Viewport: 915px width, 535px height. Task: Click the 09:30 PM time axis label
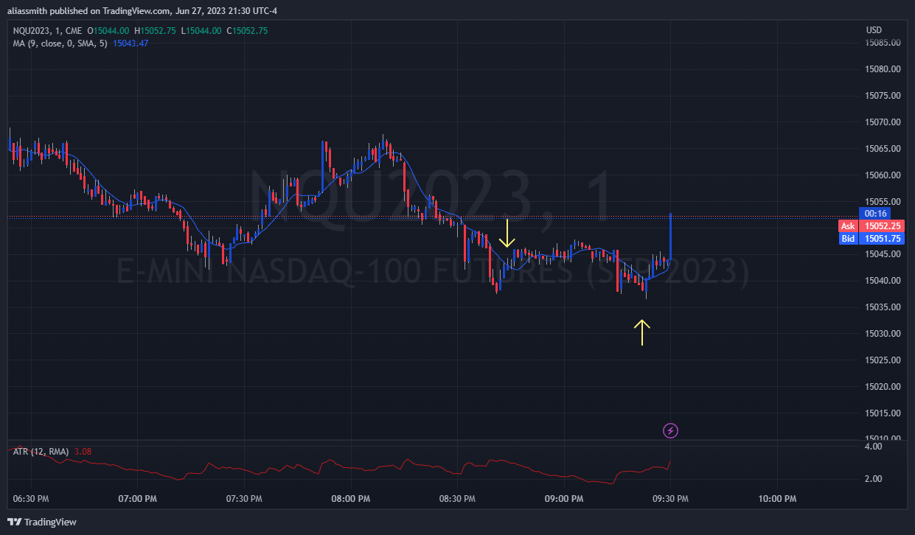coord(670,499)
